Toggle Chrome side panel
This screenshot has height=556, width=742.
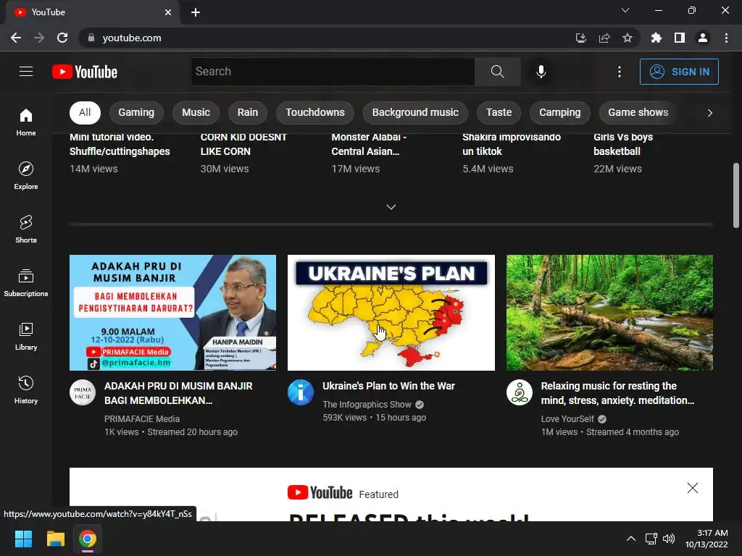pyautogui.click(x=680, y=38)
